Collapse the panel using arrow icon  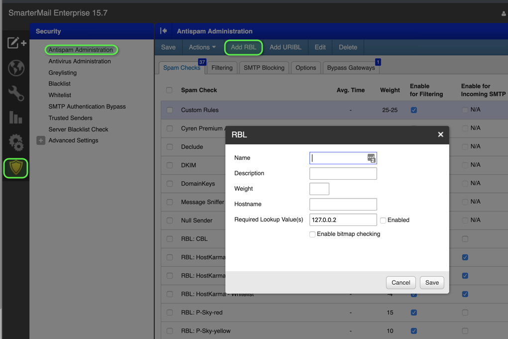point(164,31)
